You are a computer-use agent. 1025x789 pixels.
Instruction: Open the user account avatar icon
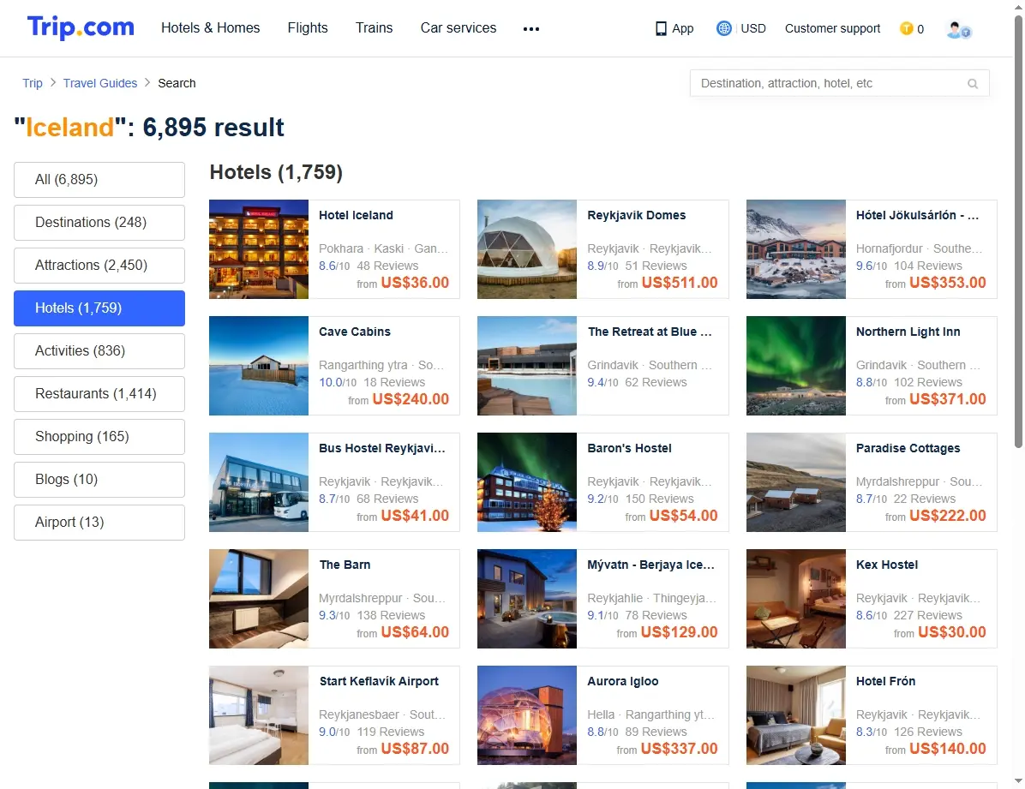click(959, 29)
